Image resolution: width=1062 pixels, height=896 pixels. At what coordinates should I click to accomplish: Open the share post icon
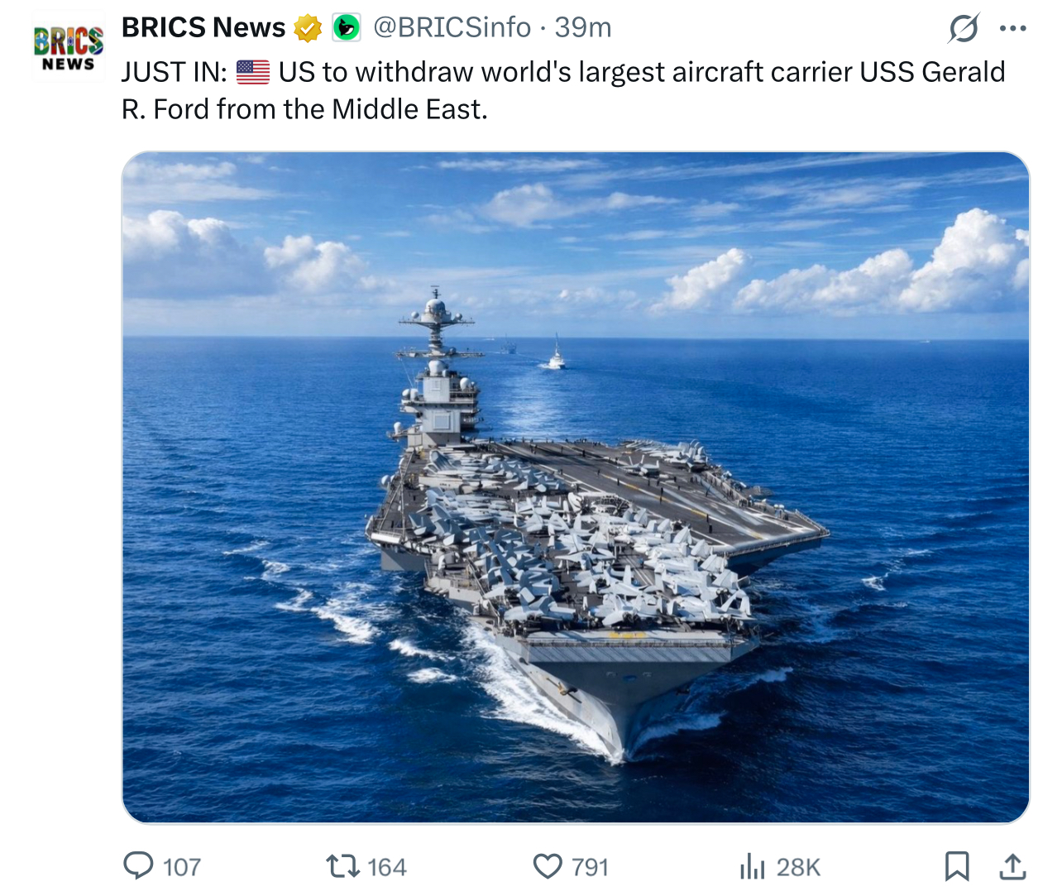(1012, 866)
